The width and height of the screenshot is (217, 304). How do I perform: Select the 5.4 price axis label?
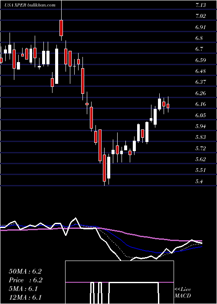click(x=199, y=182)
